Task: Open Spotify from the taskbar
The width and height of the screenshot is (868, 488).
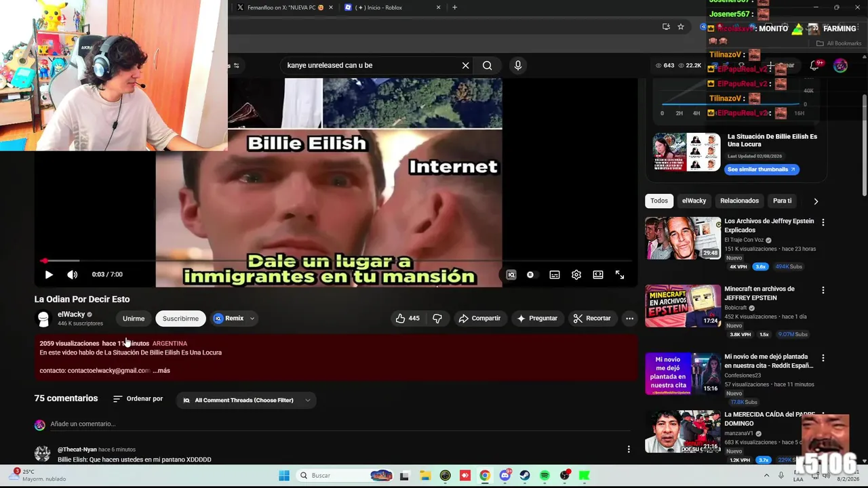Action: [545, 475]
